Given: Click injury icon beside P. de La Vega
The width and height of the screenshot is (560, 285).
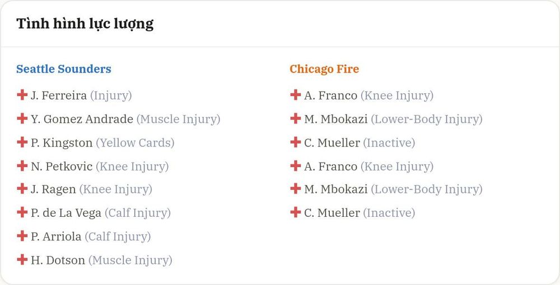Looking at the screenshot, I should pos(22,212).
